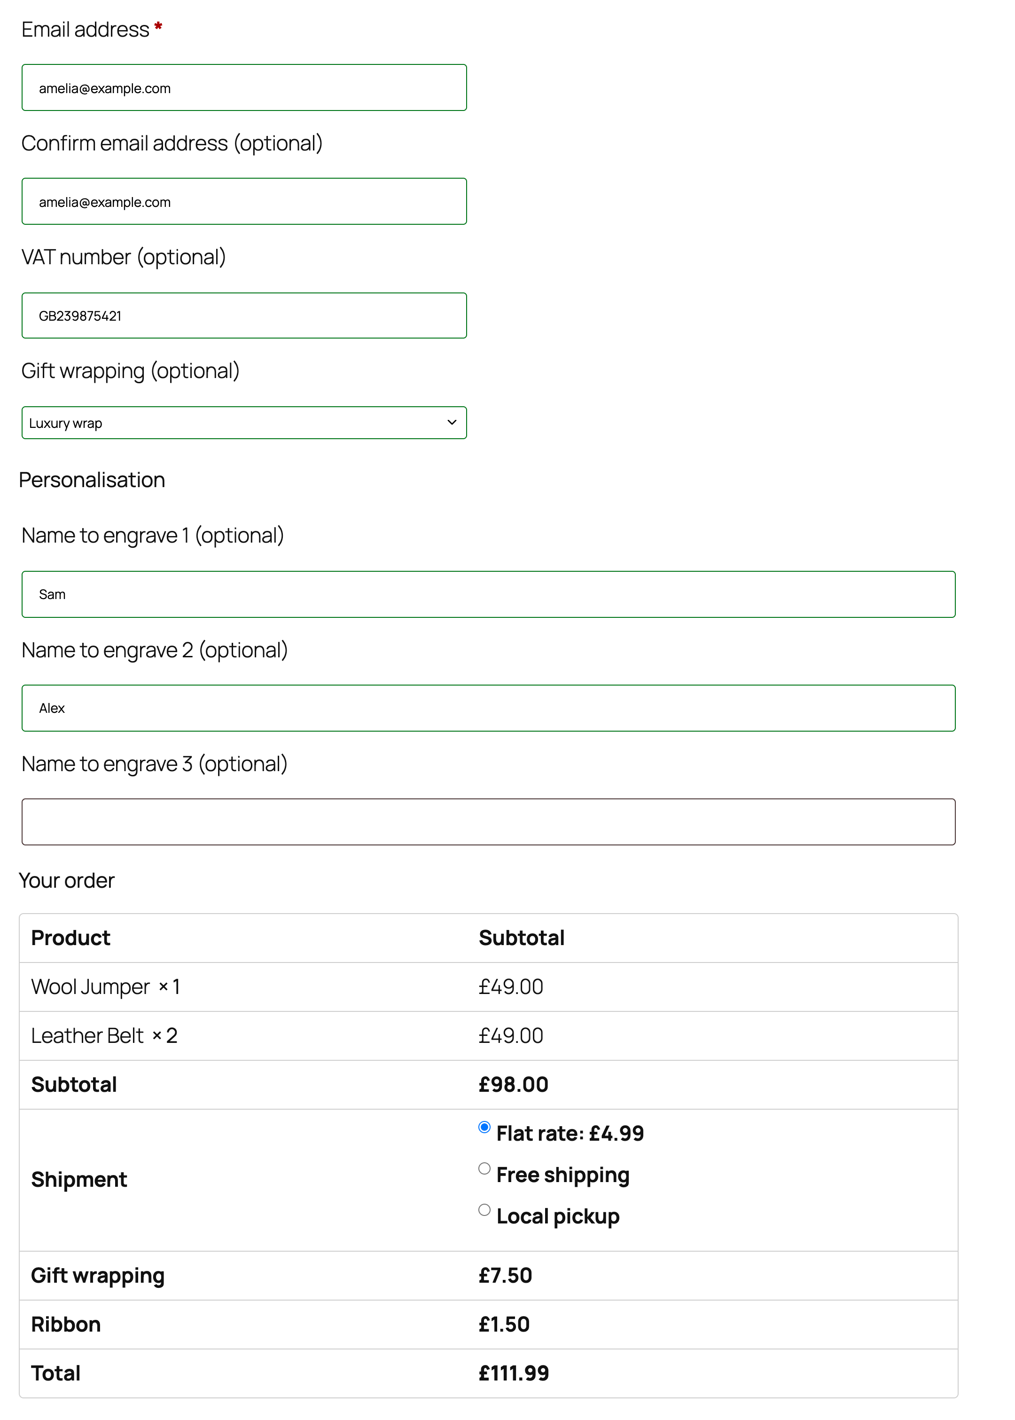This screenshot has height=1420, width=1015.
Task: Click the £1.50 Ribbon fee value
Action: (504, 1325)
